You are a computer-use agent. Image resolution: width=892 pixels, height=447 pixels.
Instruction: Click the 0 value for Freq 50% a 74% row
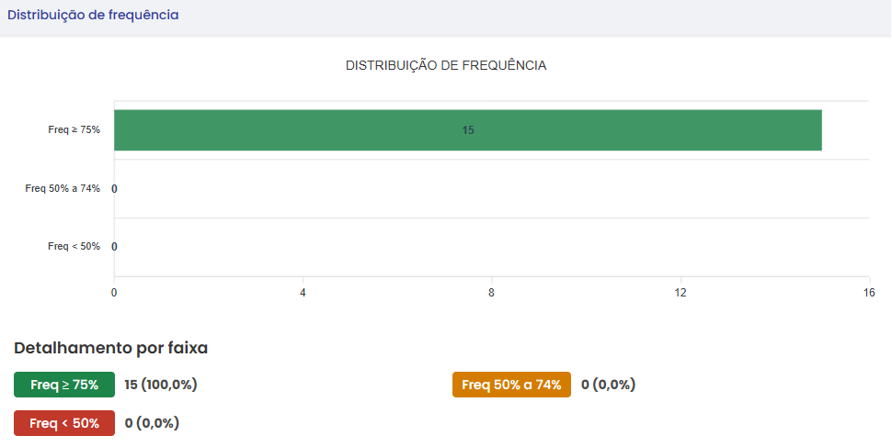pyautogui.click(x=114, y=188)
